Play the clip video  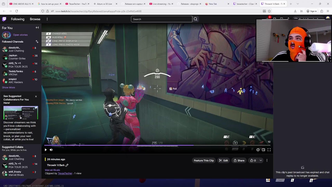(x=46, y=150)
